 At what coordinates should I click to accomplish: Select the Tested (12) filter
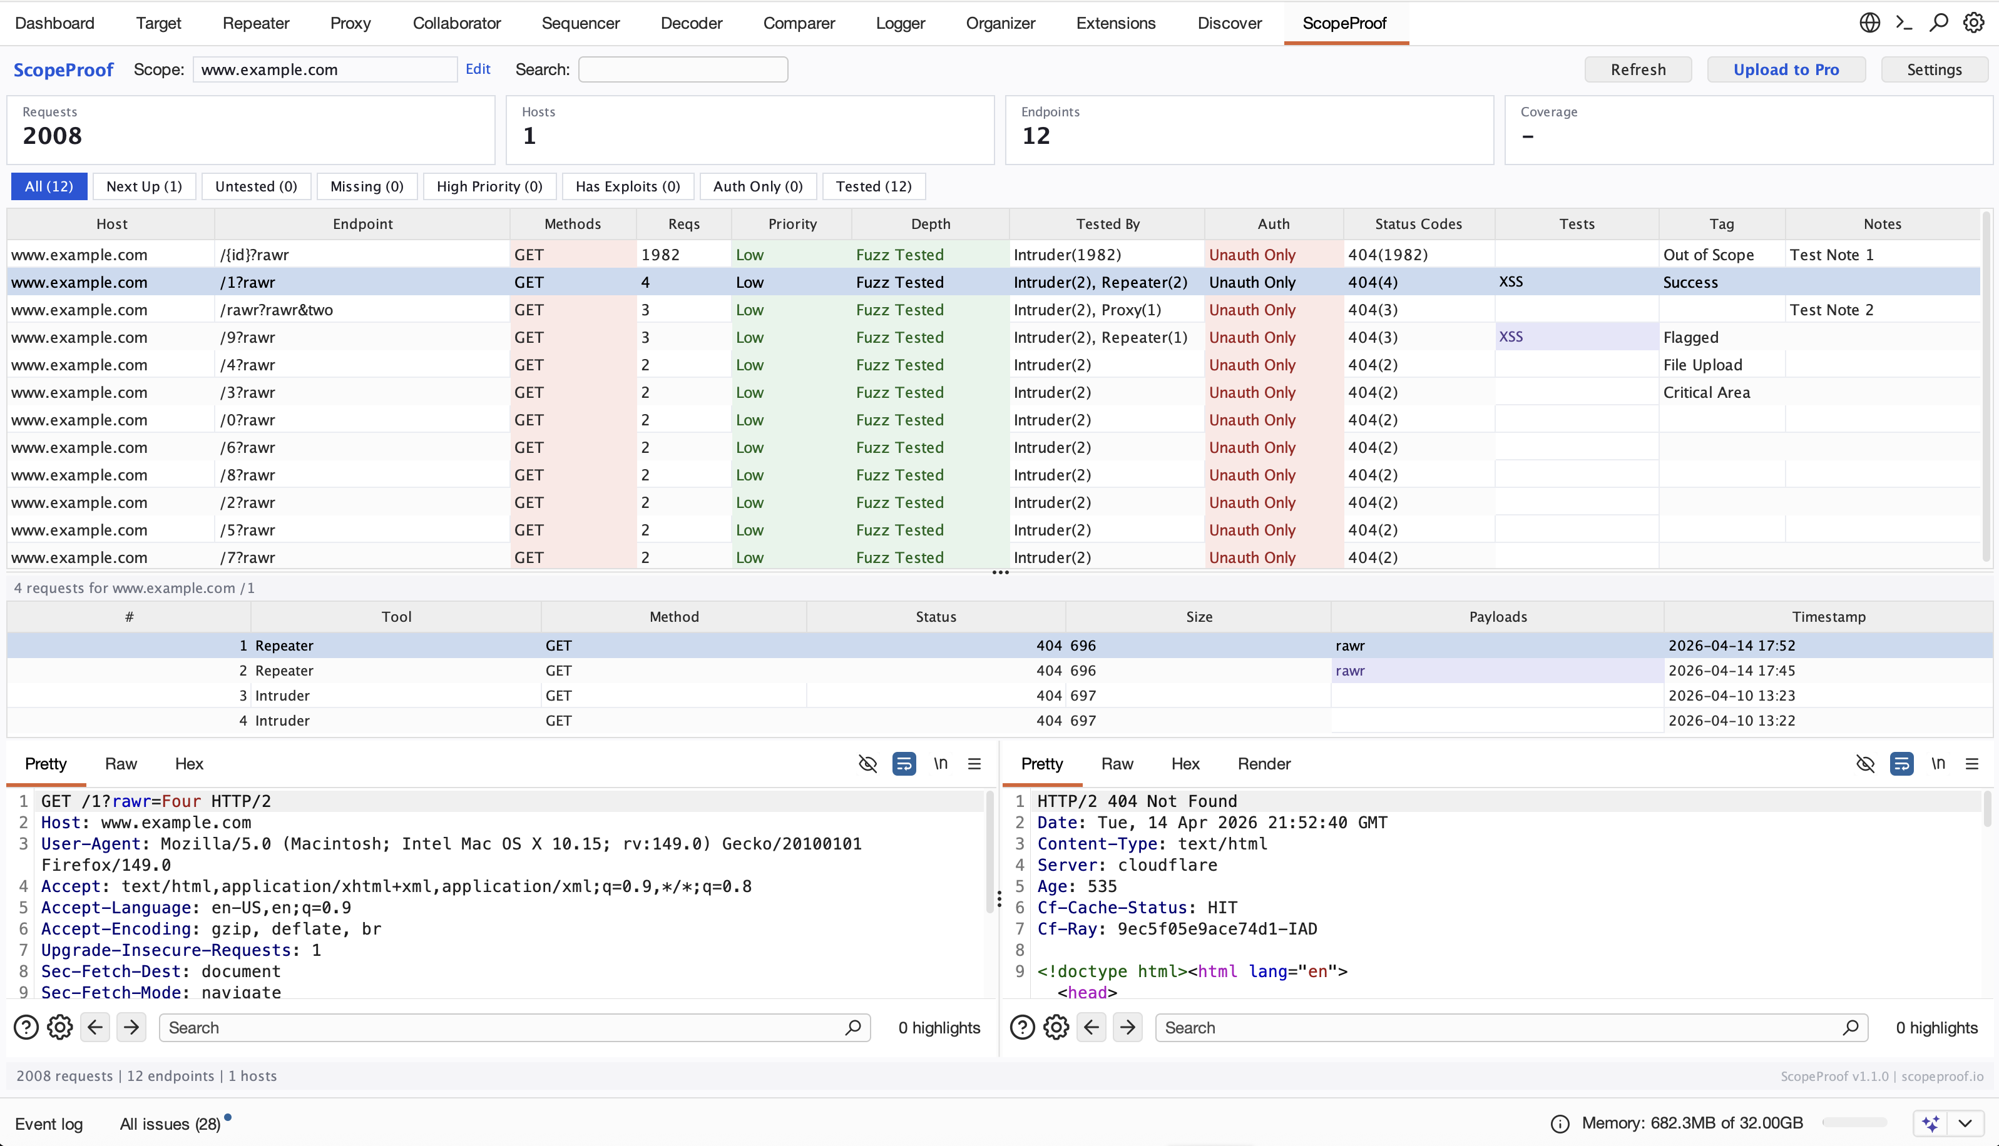click(874, 186)
